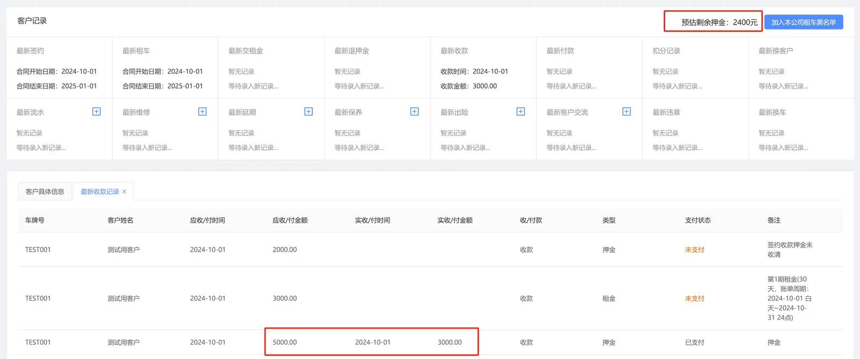Click 最新保养 card title
The height and width of the screenshot is (359, 860).
[348, 112]
